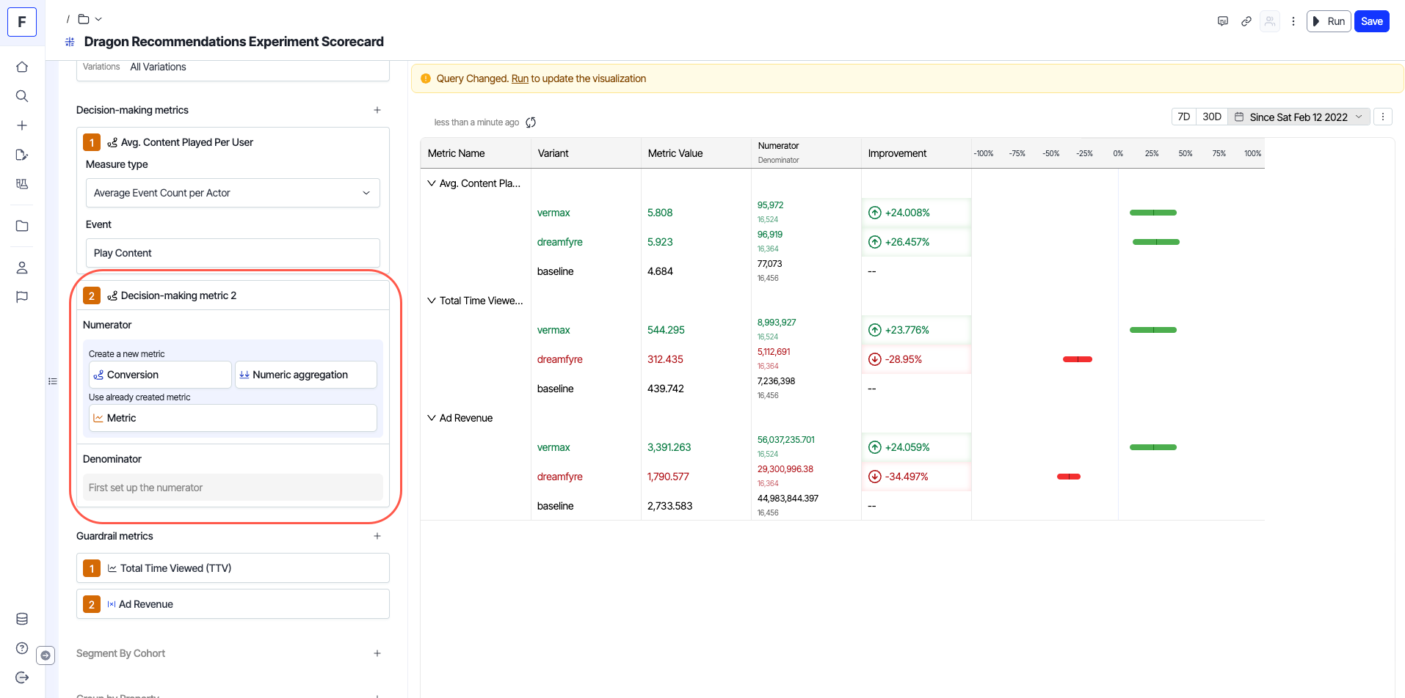The image size is (1405, 698).
Task: Open the Search icon in sidebar
Action: (22, 96)
